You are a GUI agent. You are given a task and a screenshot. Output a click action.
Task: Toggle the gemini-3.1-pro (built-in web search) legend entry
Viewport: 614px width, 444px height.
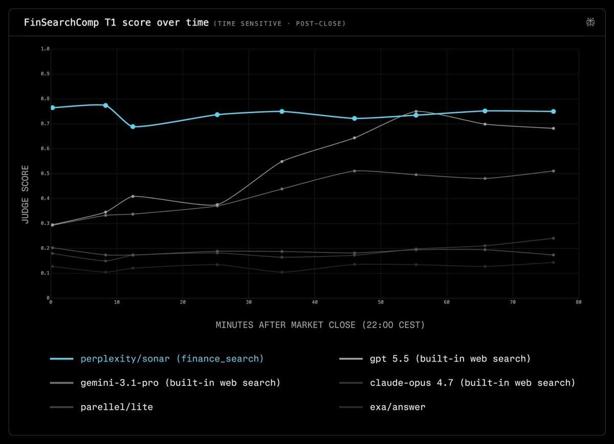point(165,383)
